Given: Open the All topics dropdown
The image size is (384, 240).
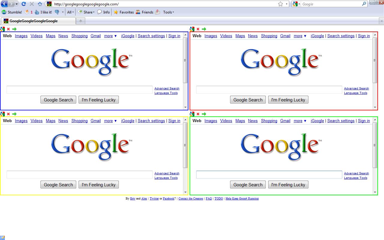Looking at the screenshot, I should [x=70, y=12].
